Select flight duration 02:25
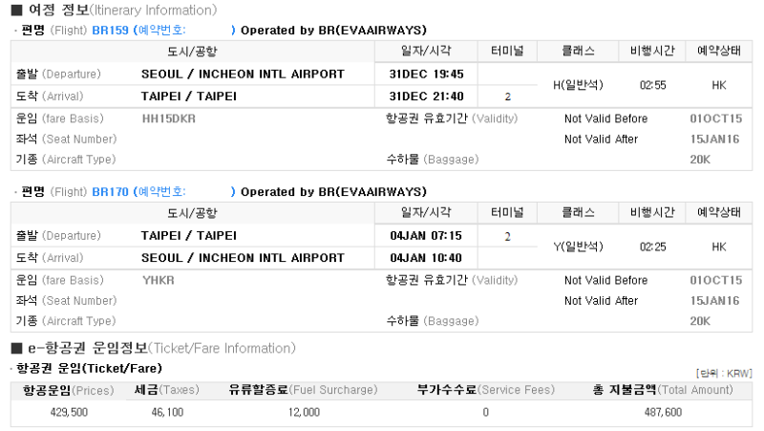This screenshot has height=431, width=764. (x=653, y=247)
